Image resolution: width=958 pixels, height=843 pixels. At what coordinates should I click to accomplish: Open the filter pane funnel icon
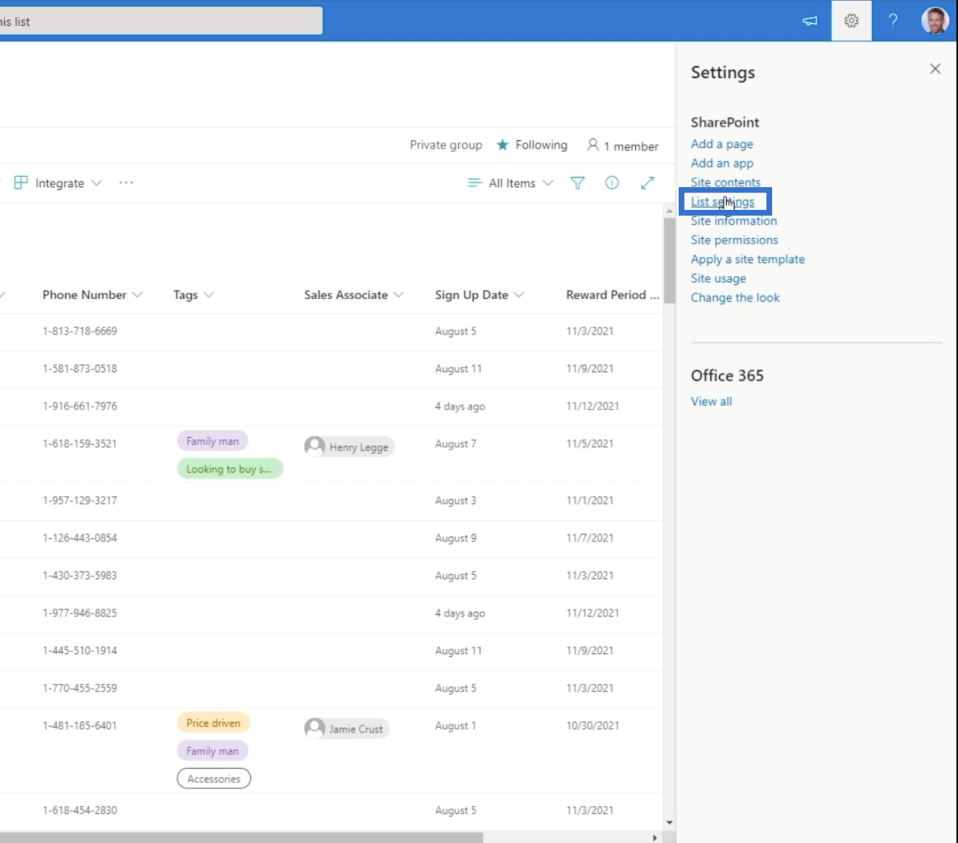point(577,183)
